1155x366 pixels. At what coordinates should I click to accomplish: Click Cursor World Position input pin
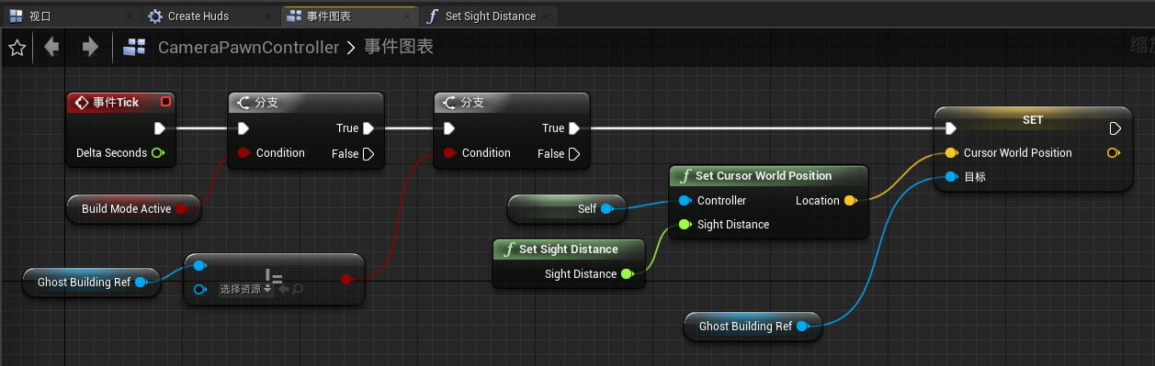coord(951,153)
